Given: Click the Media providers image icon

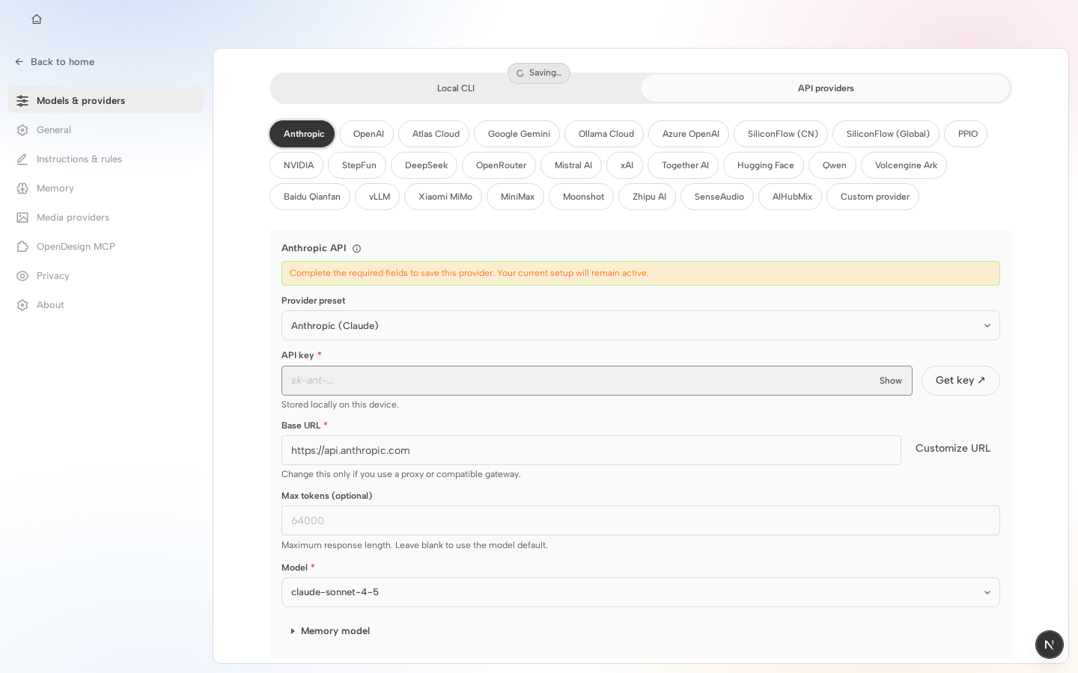Looking at the screenshot, I should [22, 218].
